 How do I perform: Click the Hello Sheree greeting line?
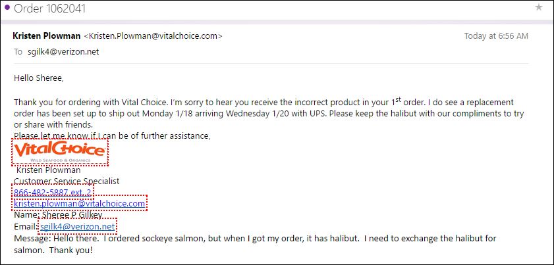click(38, 78)
